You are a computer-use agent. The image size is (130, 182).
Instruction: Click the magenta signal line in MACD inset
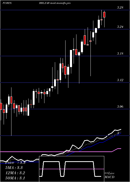[x=71, y=169]
